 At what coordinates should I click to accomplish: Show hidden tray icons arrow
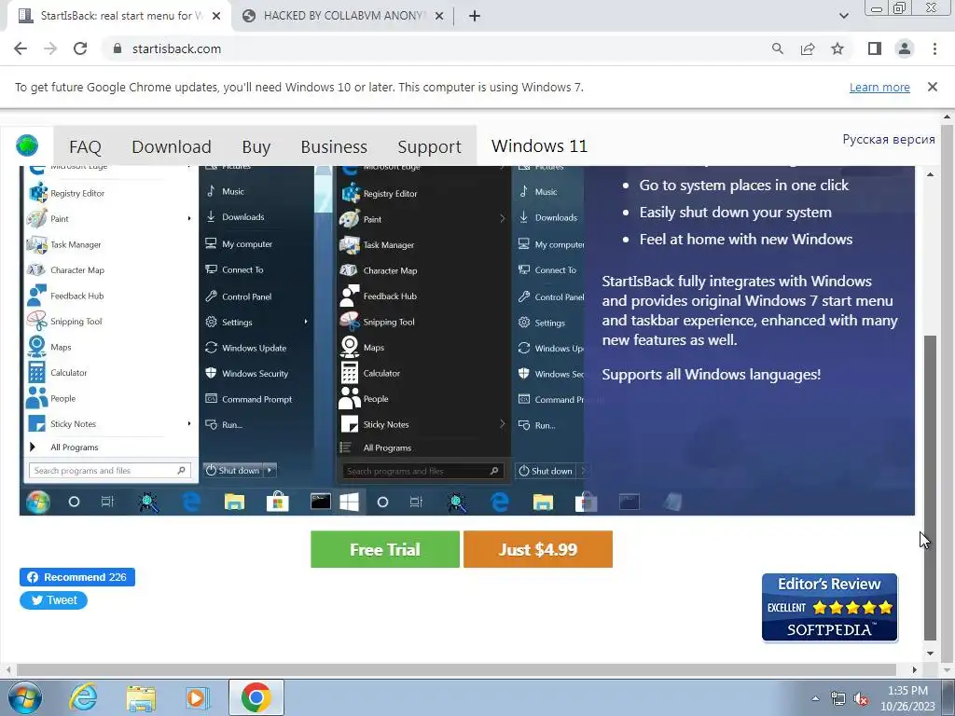point(815,698)
